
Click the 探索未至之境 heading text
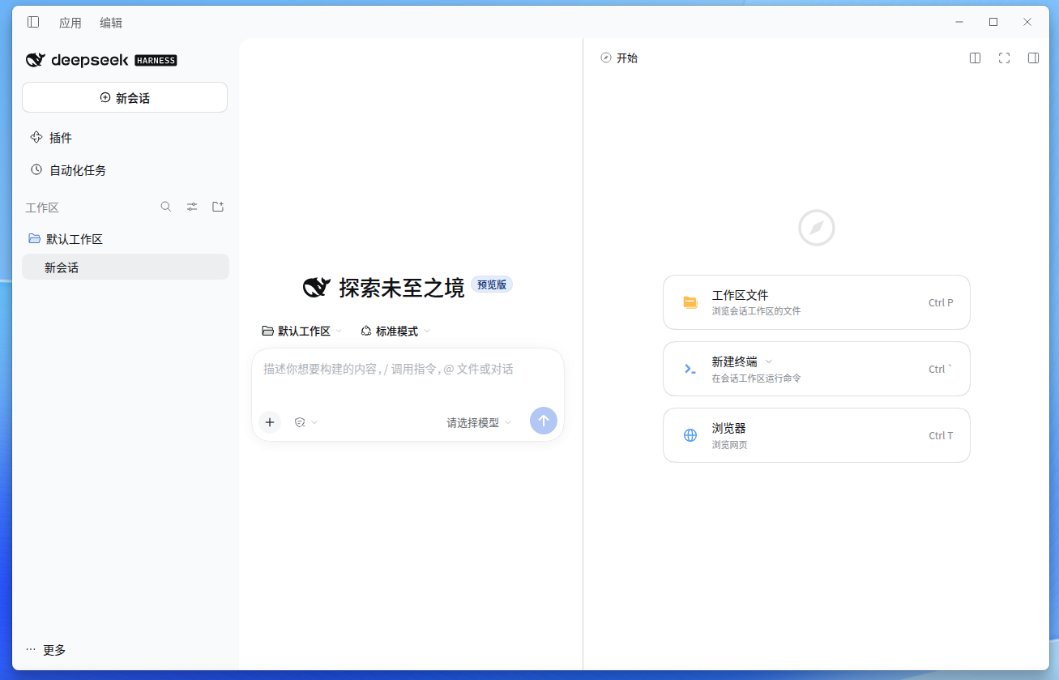(x=402, y=287)
